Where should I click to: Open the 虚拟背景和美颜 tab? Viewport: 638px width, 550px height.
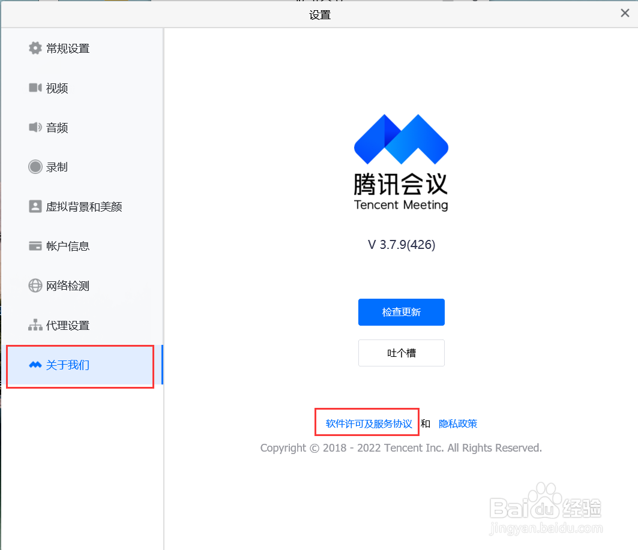(x=82, y=206)
